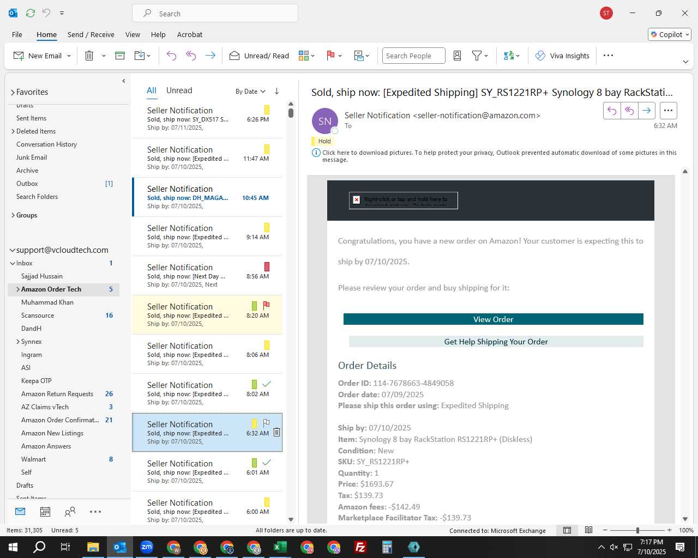Viewport: 698px width, 558px height.
Task: Click the Viva Insights button
Action: 562,56
